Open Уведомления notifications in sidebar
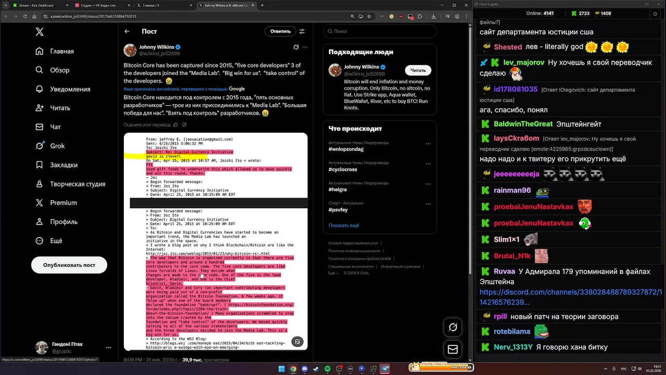The width and height of the screenshot is (666, 375). click(x=62, y=89)
